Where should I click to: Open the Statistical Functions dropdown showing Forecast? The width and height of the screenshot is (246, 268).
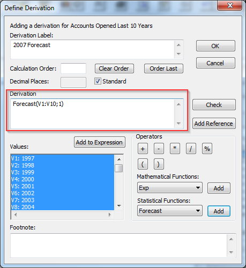point(170,211)
